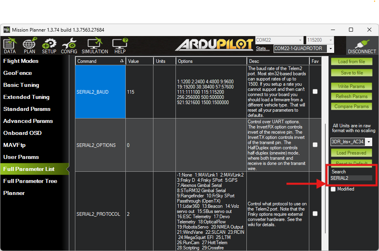Viewport: 379px width, 251px height.
Task: Open the SETUP gears icon
Action: click(x=49, y=46)
